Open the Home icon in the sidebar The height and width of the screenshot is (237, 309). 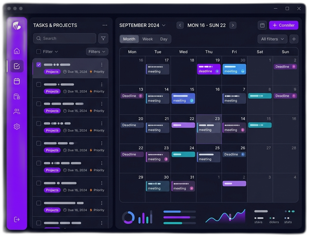17,51
